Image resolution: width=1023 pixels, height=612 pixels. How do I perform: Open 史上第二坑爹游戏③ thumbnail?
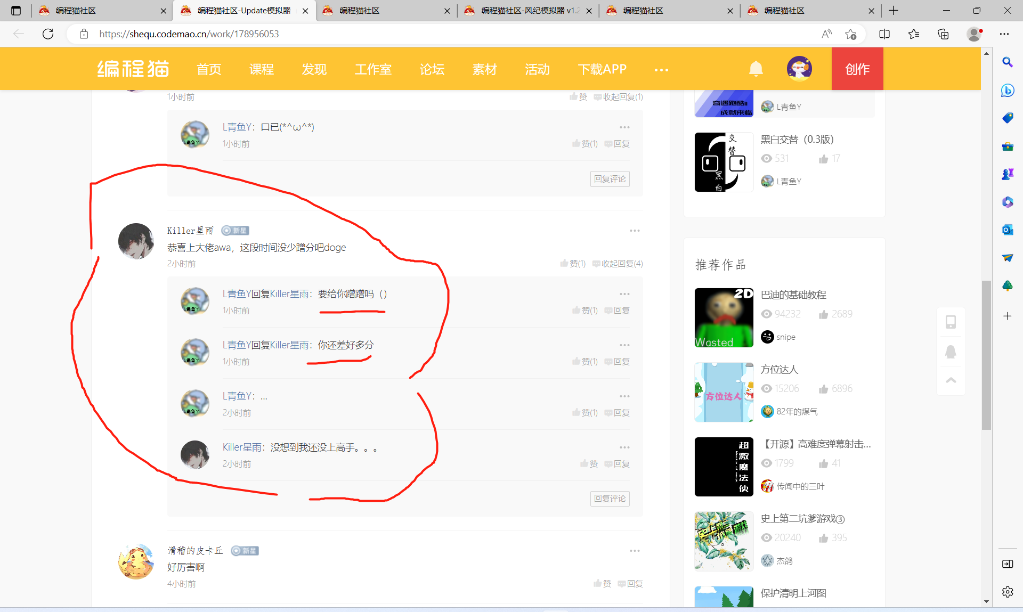pyautogui.click(x=724, y=541)
